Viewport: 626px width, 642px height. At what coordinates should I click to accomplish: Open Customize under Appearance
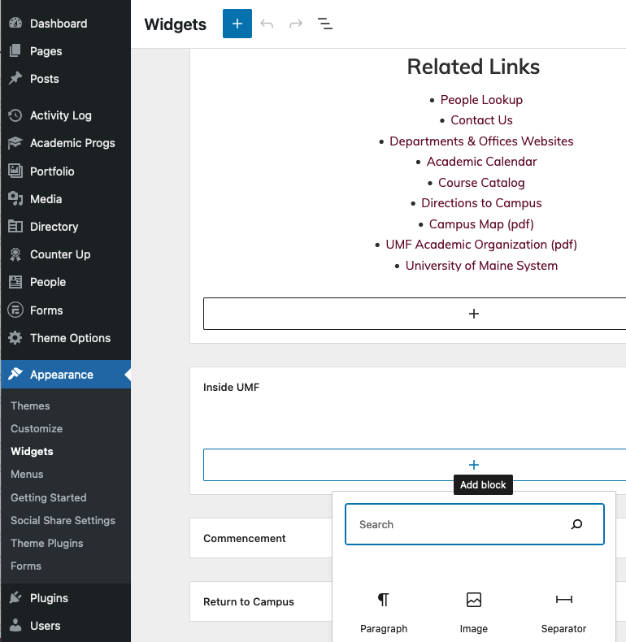click(37, 428)
